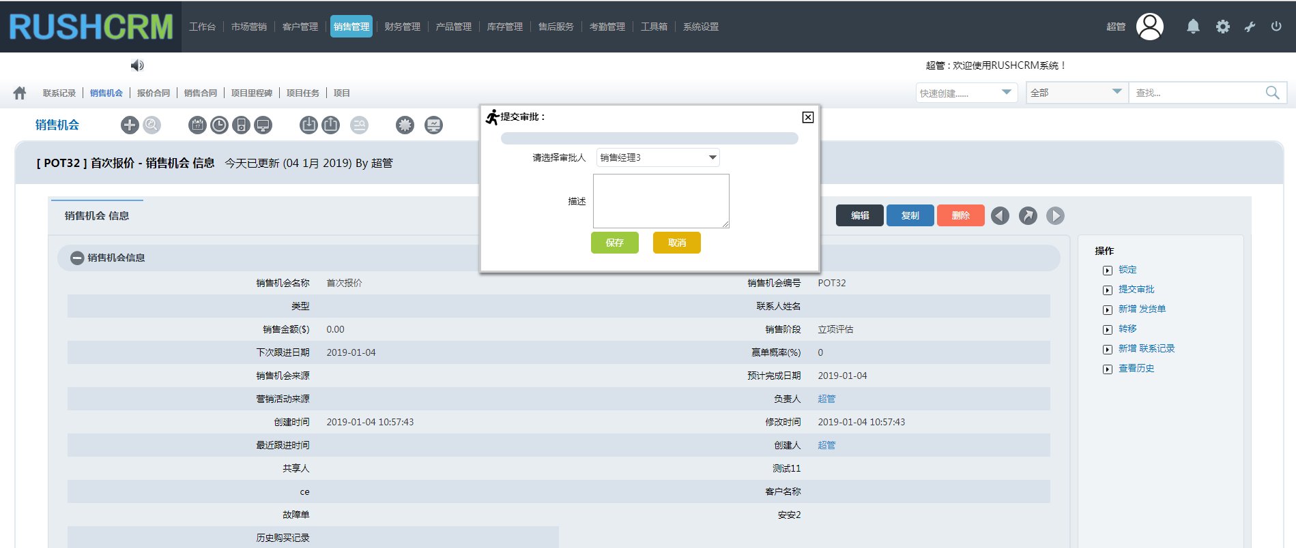Click the export upload icon
Screen dimensions: 1296x548
click(330, 125)
